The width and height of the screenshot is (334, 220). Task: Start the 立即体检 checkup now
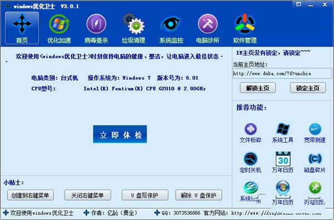[120, 134]
